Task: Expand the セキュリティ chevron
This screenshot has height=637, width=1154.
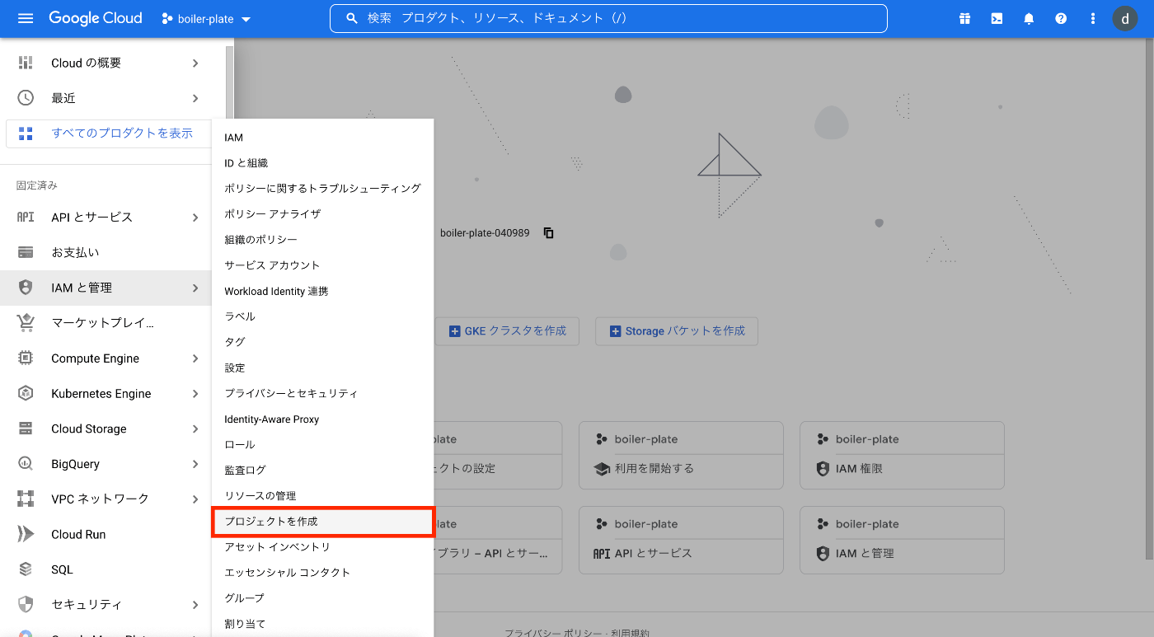Action: tap(195, 604)
